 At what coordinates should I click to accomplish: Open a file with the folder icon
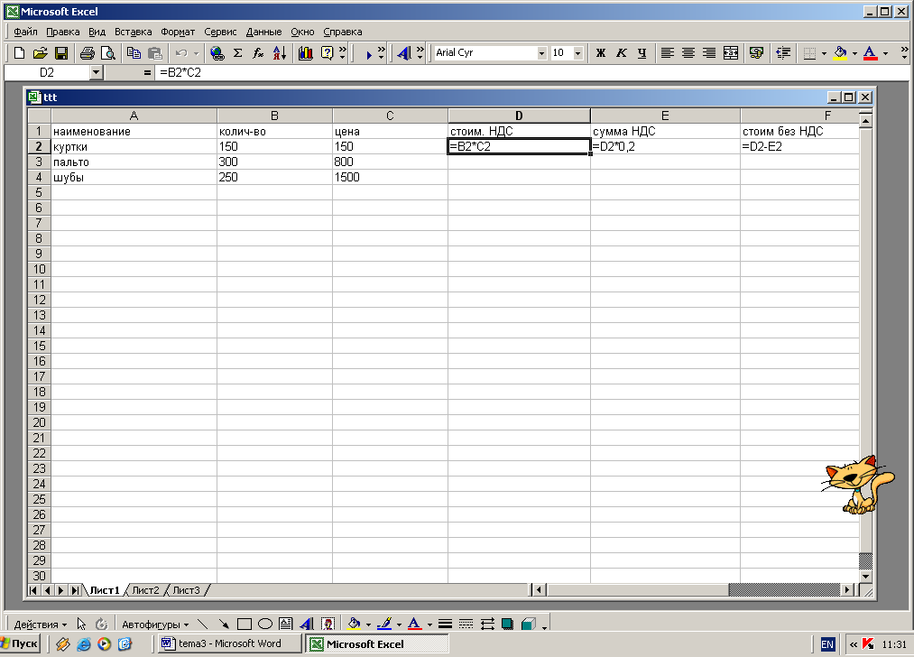[x=40, y=53]
